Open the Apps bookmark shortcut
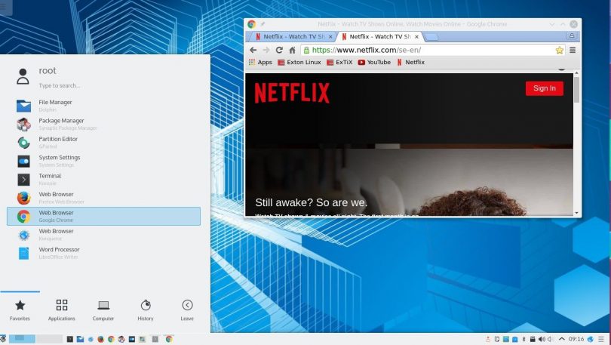Image resolution: width=611 pixels, height=345 pixels. coord(260,62)
